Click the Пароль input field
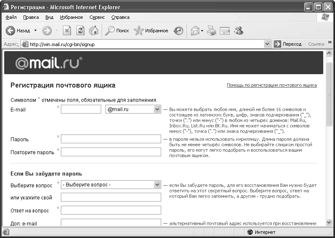The height and width of the screenshot is (238, 335). (x=111, y=139)
